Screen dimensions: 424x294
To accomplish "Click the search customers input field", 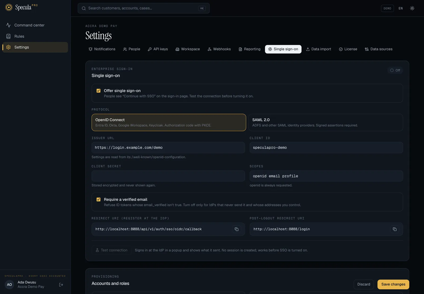I will point(143,8).
